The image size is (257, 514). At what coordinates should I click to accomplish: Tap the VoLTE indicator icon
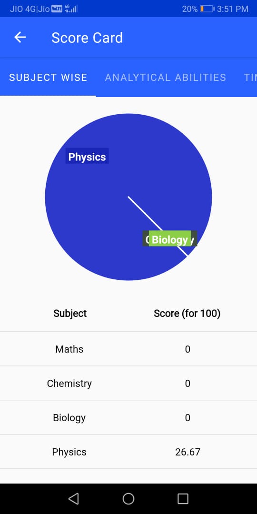tap(57, 9)
